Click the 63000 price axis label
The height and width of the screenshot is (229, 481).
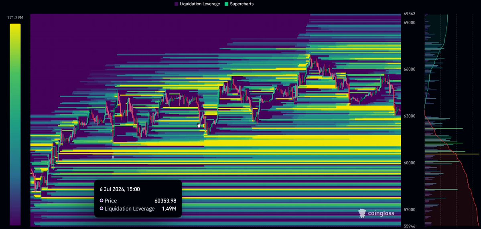tap(410, 116)
